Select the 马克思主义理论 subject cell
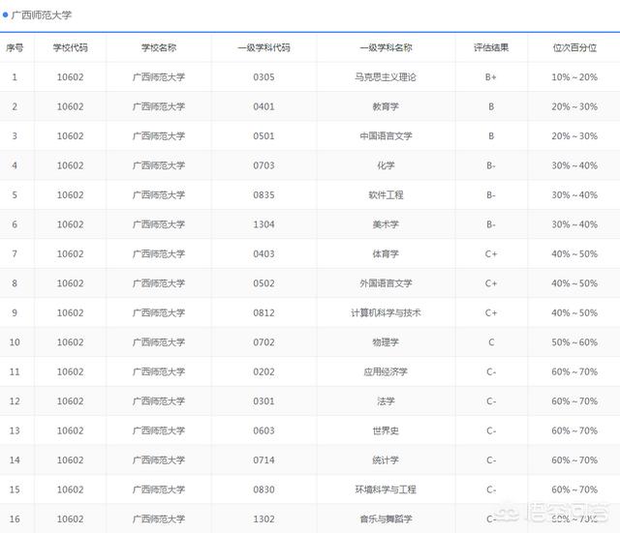620x533 pixels. pos(386,77)
